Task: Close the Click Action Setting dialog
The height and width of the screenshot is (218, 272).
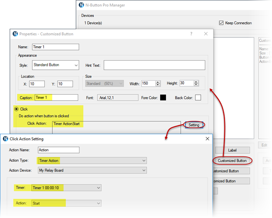Action: point(207,139)
